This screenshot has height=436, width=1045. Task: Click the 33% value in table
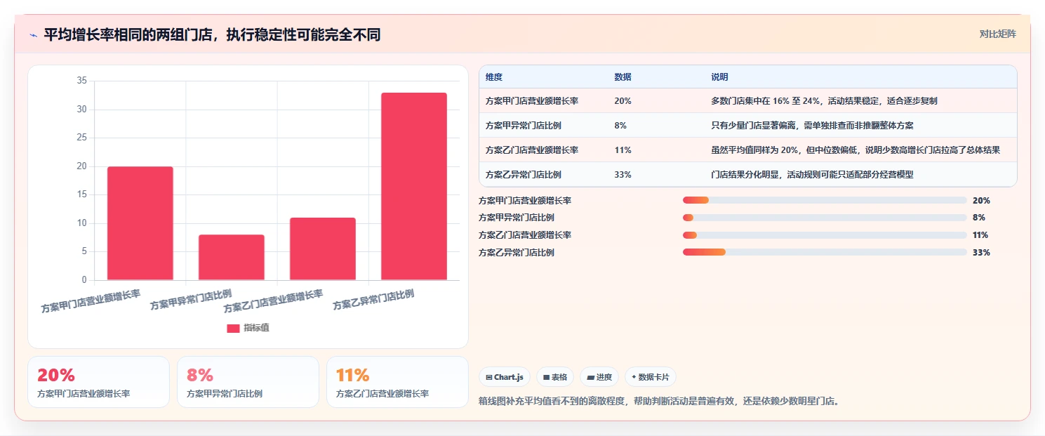tap(623, 175)
